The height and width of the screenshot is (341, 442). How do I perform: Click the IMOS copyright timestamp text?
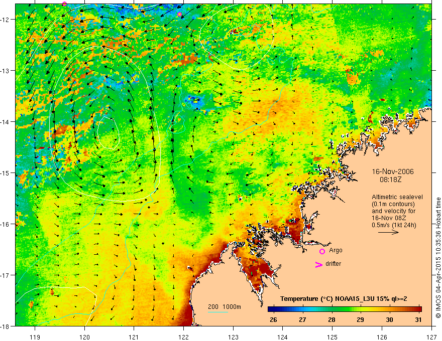(438, 257)
